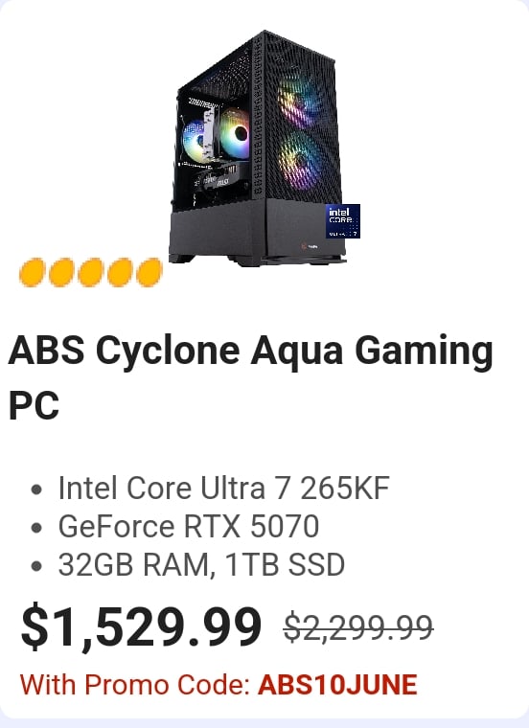This screenshot has height=728, width=529.
Task: Click the 'With Promo Code:' label
Action: click(135, 685)
